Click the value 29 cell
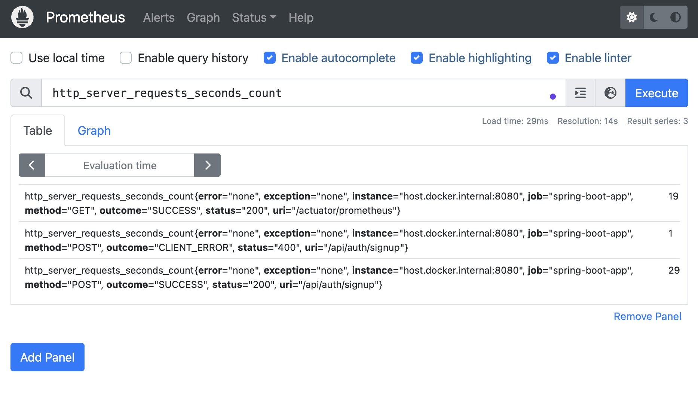The width and height of the screenshot is (698, 417). pos(674,270)
